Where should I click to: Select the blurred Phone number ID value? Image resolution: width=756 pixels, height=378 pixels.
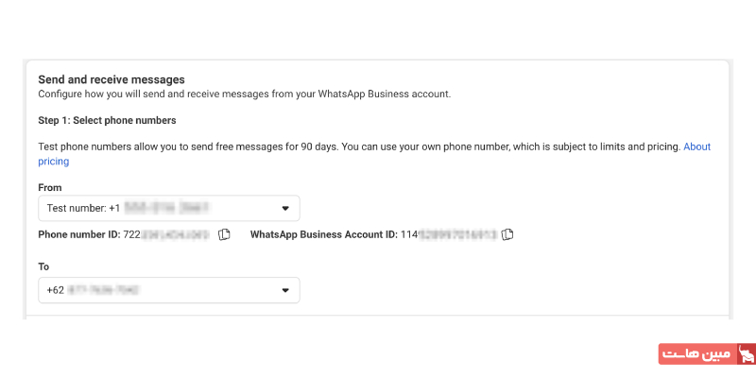[176, 234]
